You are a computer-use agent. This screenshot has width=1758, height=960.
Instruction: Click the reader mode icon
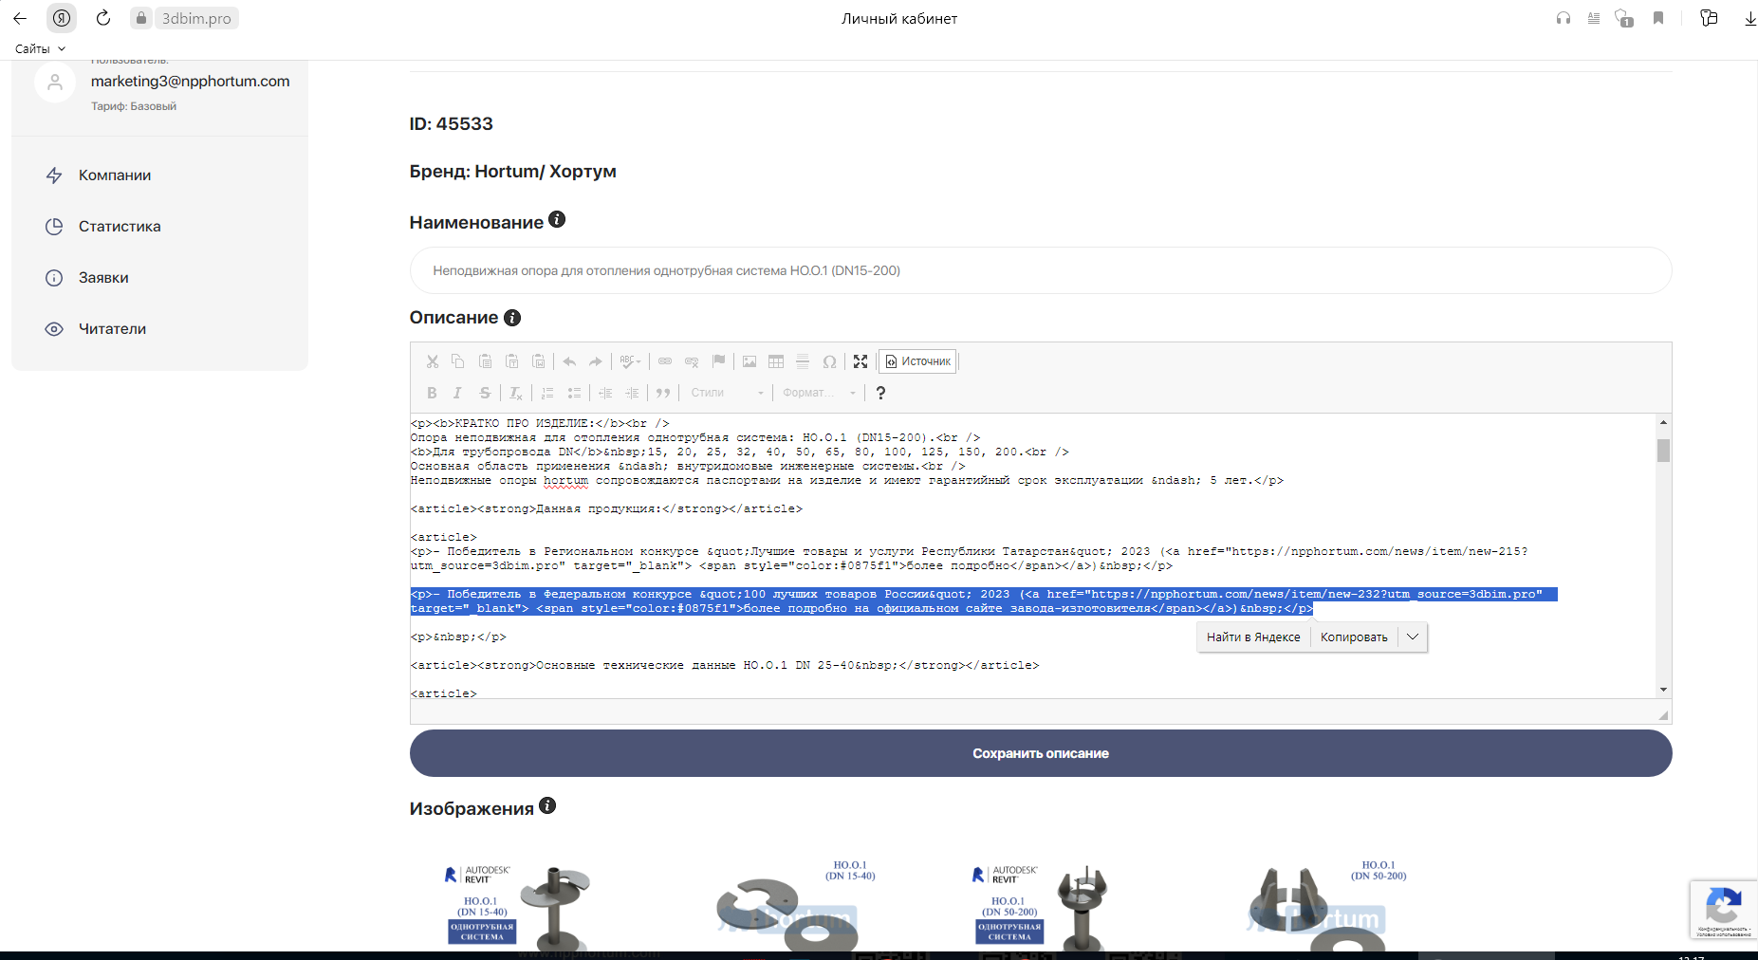pos(1594,18)
